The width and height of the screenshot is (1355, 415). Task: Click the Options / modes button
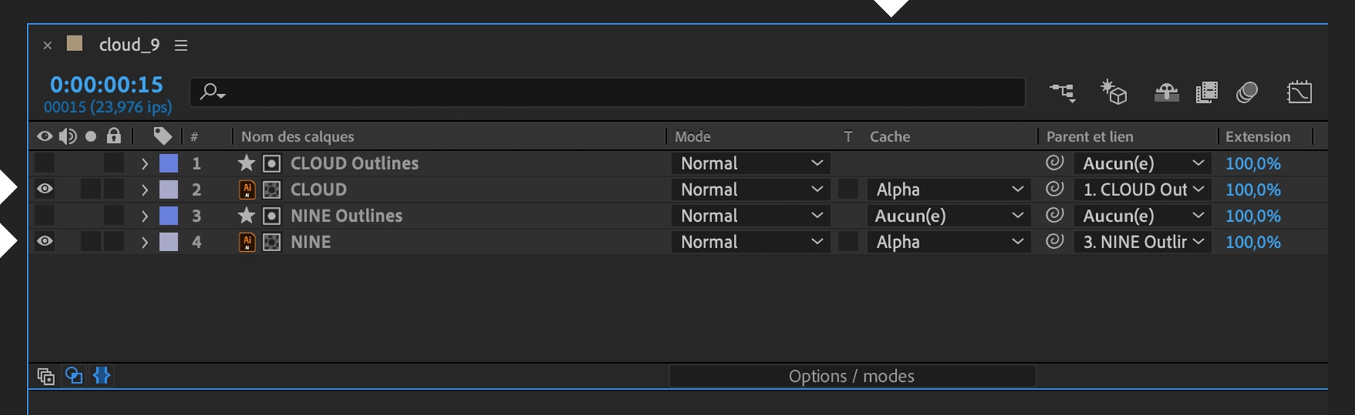pos(851,376)
